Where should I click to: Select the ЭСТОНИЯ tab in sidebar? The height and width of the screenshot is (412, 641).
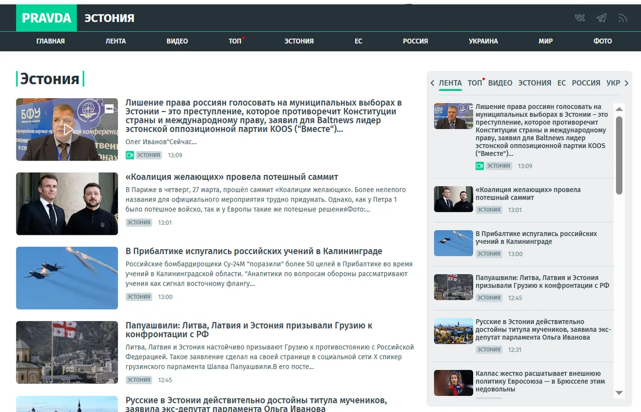click(x=535, y=83)
